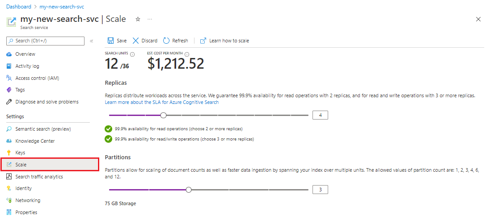Click the Identity key icon
490x219 pixels.
click(x=9, y=188)
